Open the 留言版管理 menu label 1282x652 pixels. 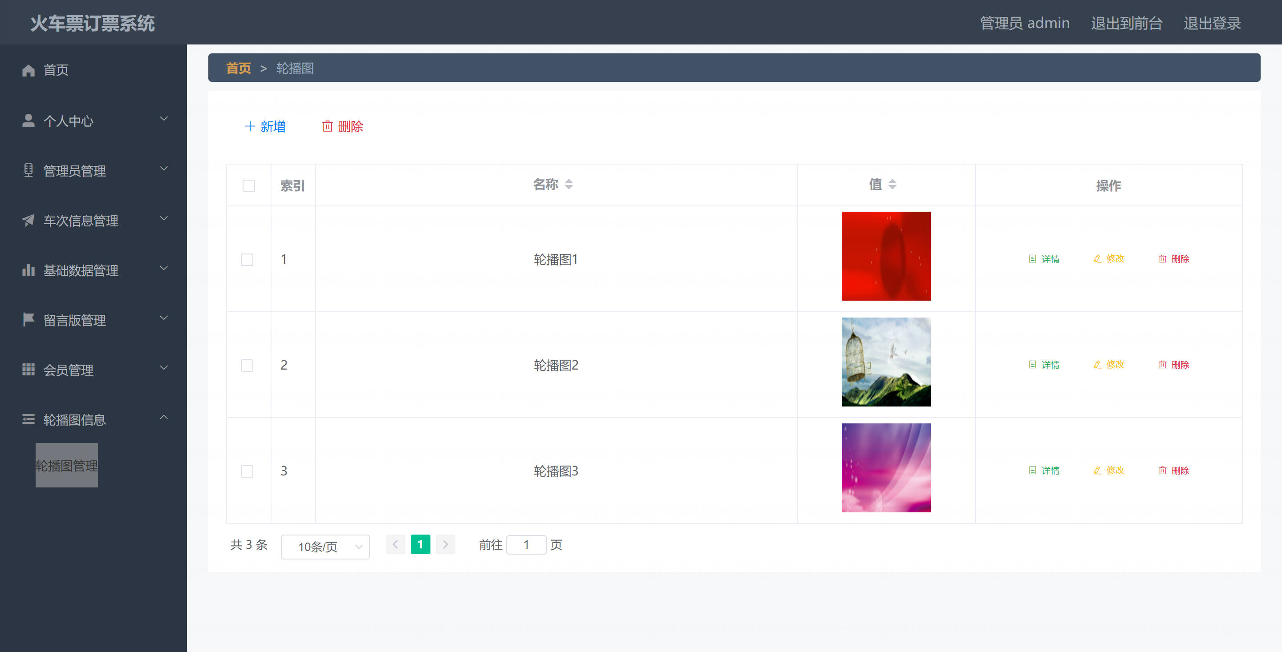pyautogui.click(x=75, y=320)
